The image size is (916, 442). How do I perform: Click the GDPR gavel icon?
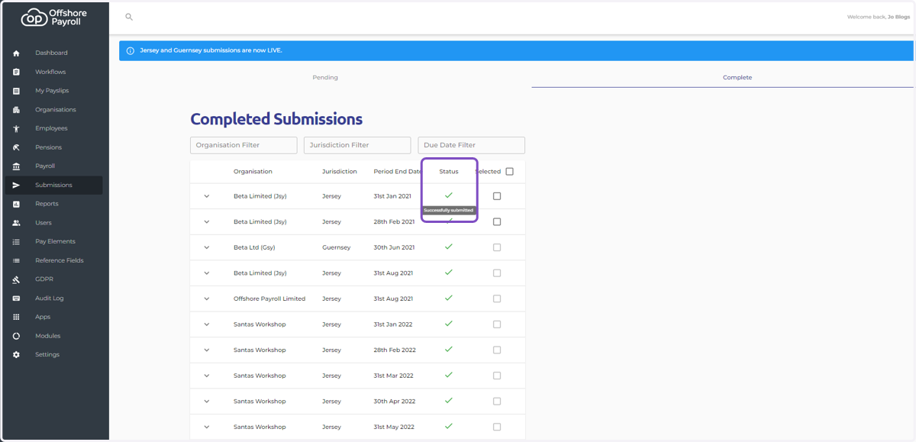coord(16,279)
